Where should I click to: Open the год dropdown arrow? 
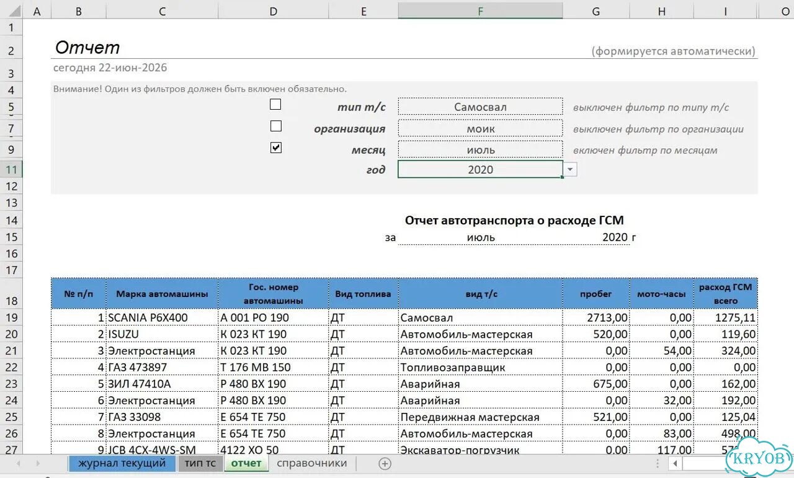point(570,169)
